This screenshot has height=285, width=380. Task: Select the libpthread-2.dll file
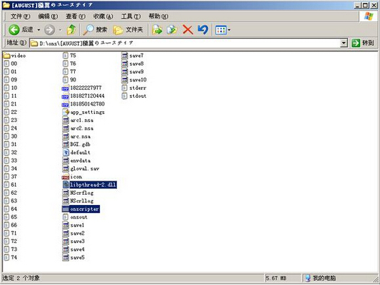tap(90, 185)
